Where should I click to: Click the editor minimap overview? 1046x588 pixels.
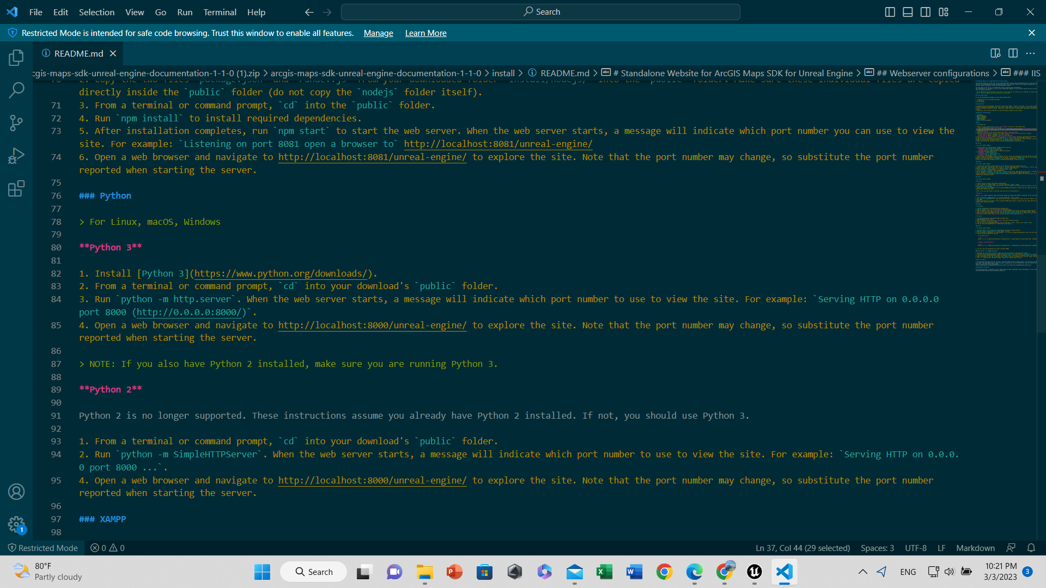[x=1006, y=175]
